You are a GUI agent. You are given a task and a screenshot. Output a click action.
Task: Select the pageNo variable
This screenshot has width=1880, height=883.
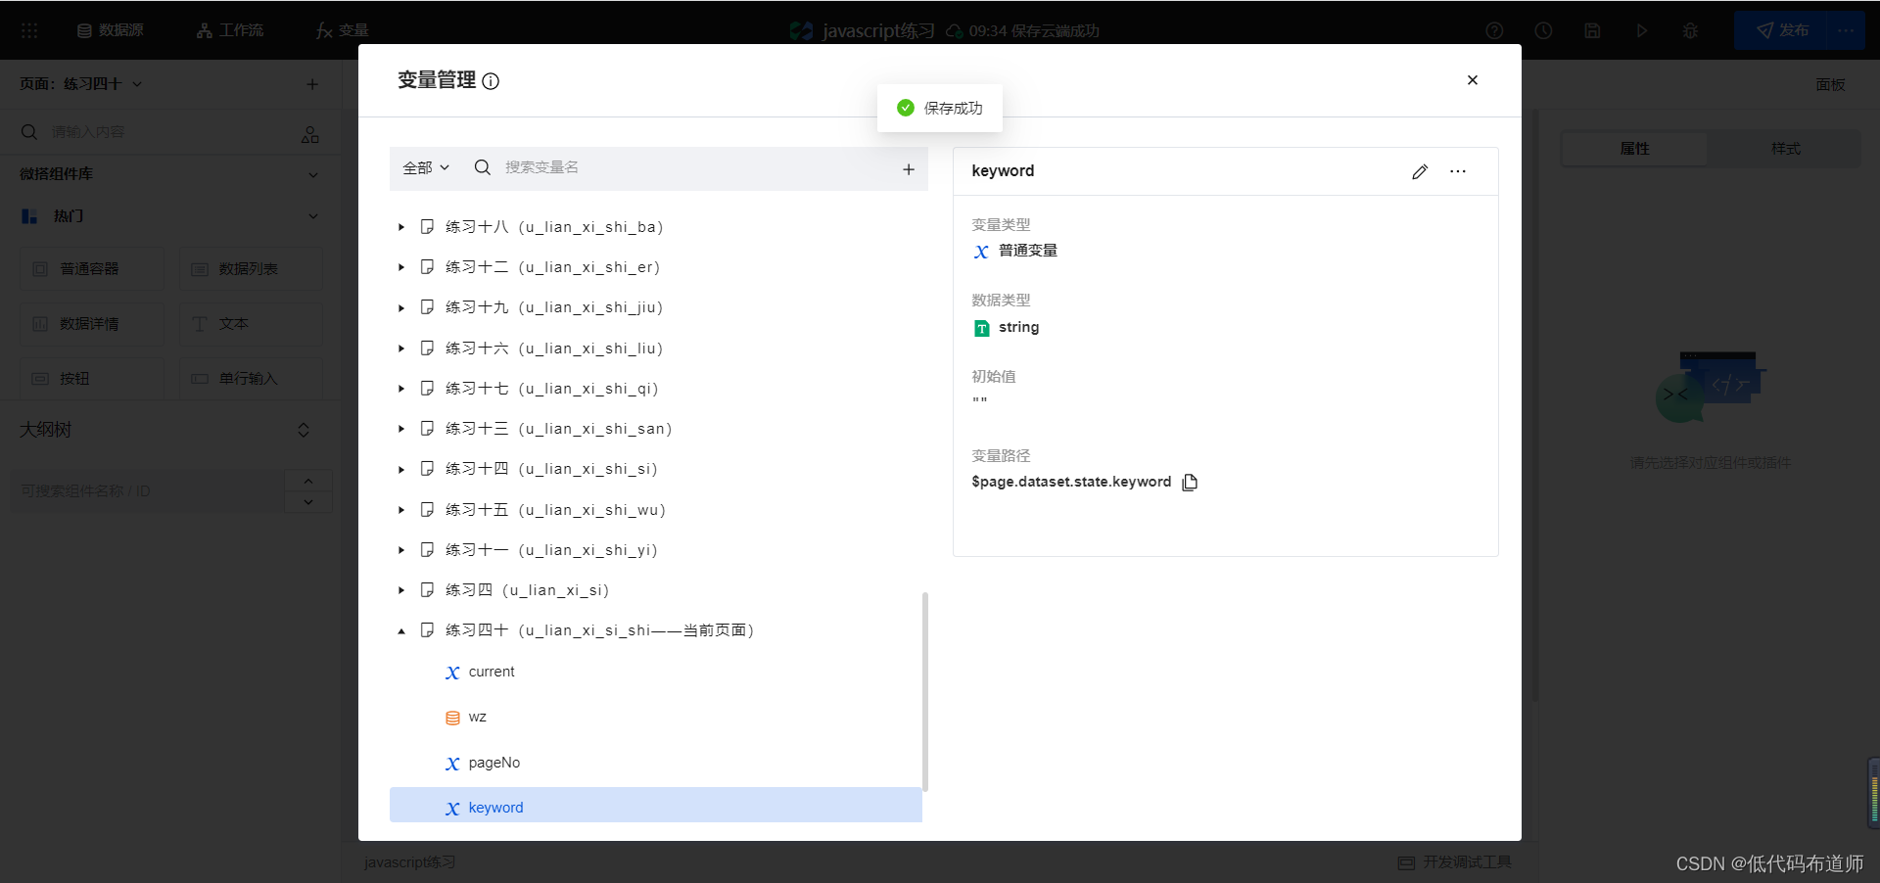[493, 763]
